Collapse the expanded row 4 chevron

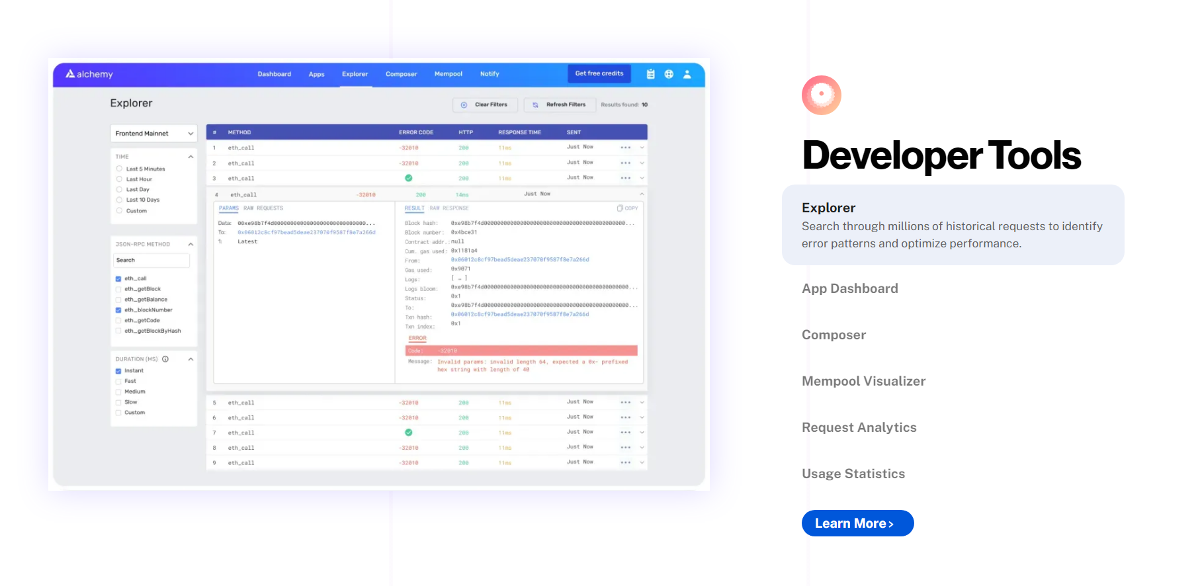pyautogui.click(x=642, y=194)
